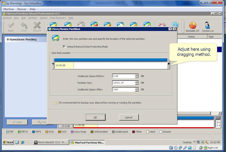226x152 pixels.
Task: Expand the Desktop toolbar chevron in the taskbar
Action: 194,142
